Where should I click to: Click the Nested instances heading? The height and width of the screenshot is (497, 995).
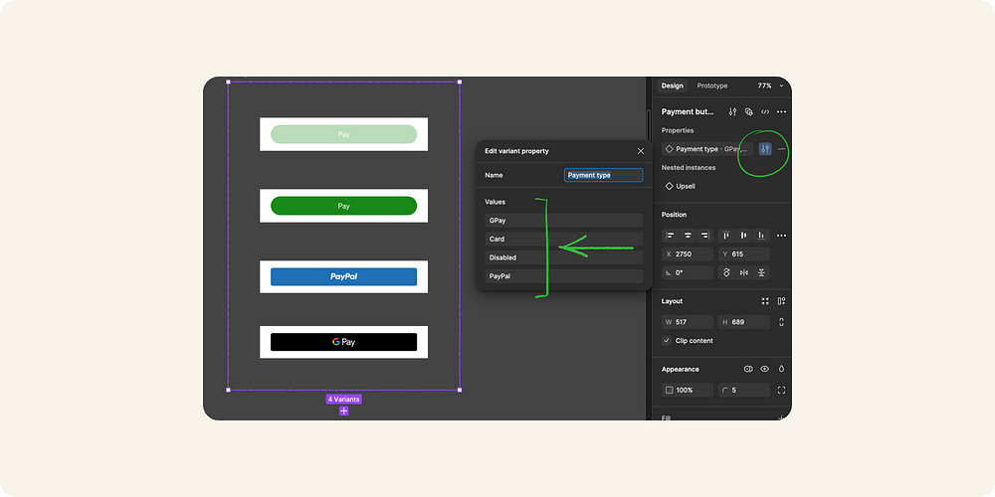pos(688,168)
